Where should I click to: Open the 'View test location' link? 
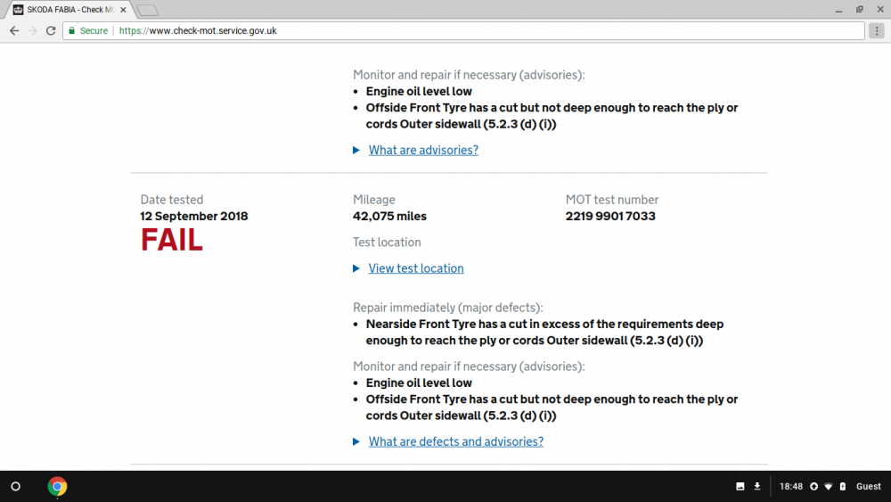pyautogui.click(x=416, y=268)
